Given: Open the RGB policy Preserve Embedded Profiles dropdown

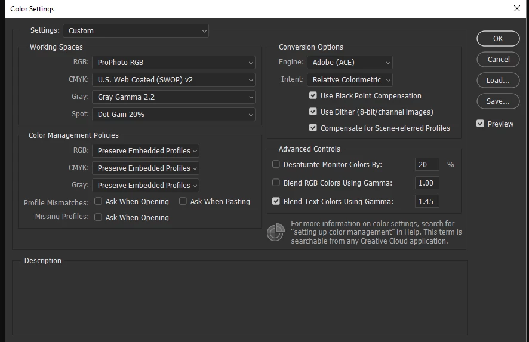Looking at the screenshot, I should (x=146, y=151).
